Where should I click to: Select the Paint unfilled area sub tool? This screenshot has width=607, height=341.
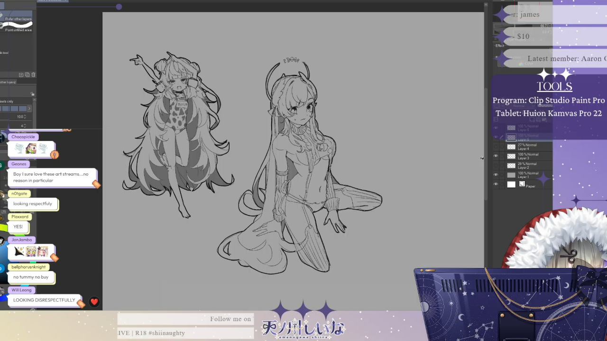coord(17,27)
